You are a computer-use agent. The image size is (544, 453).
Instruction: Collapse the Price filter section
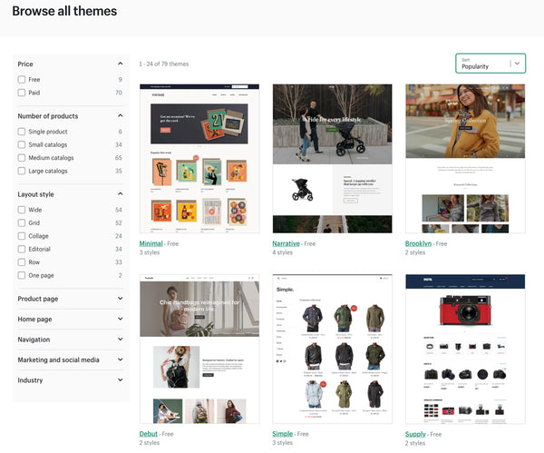point(120,64)
